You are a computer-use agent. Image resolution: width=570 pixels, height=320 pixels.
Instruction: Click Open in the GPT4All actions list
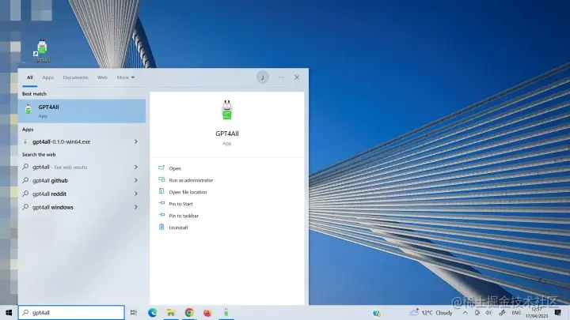[x=175, y=168]
